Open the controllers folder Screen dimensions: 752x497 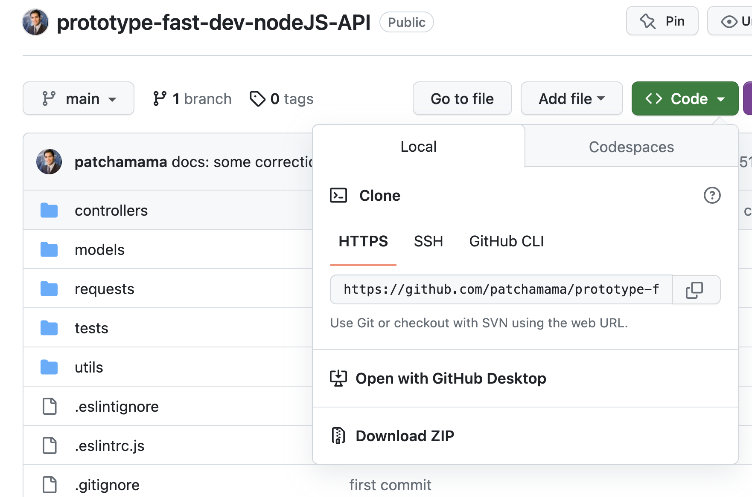pos(111,211)
